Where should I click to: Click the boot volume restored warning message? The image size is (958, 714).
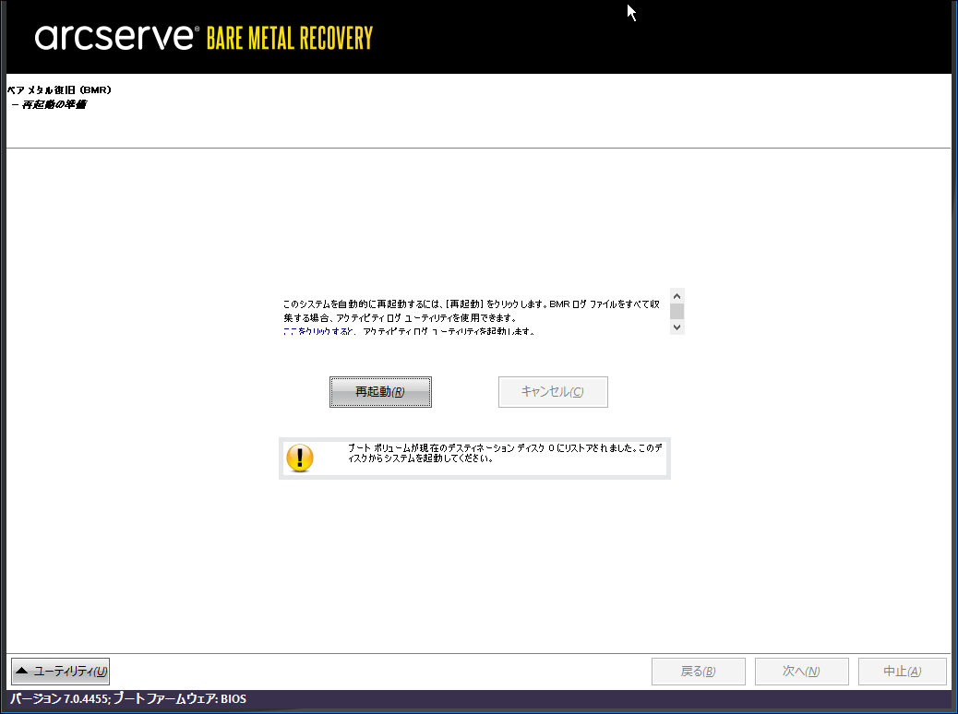pos(505,453)
